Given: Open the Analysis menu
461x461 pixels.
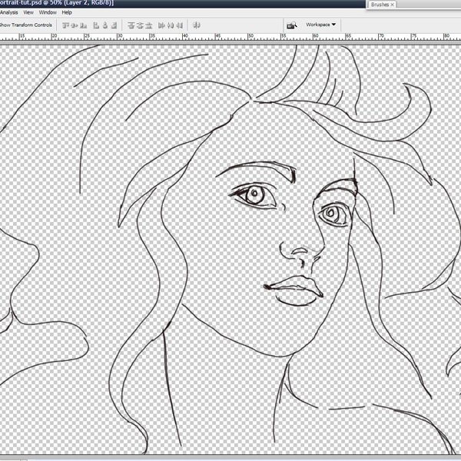Looking at the screenshot, I should coord(7,13).
